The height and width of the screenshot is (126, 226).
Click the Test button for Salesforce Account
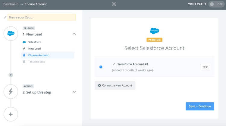pyautogui.click(x=205, y=67)
